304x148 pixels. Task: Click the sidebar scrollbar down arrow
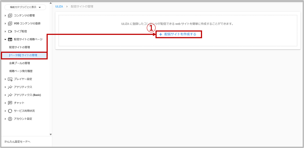[51, 134]
